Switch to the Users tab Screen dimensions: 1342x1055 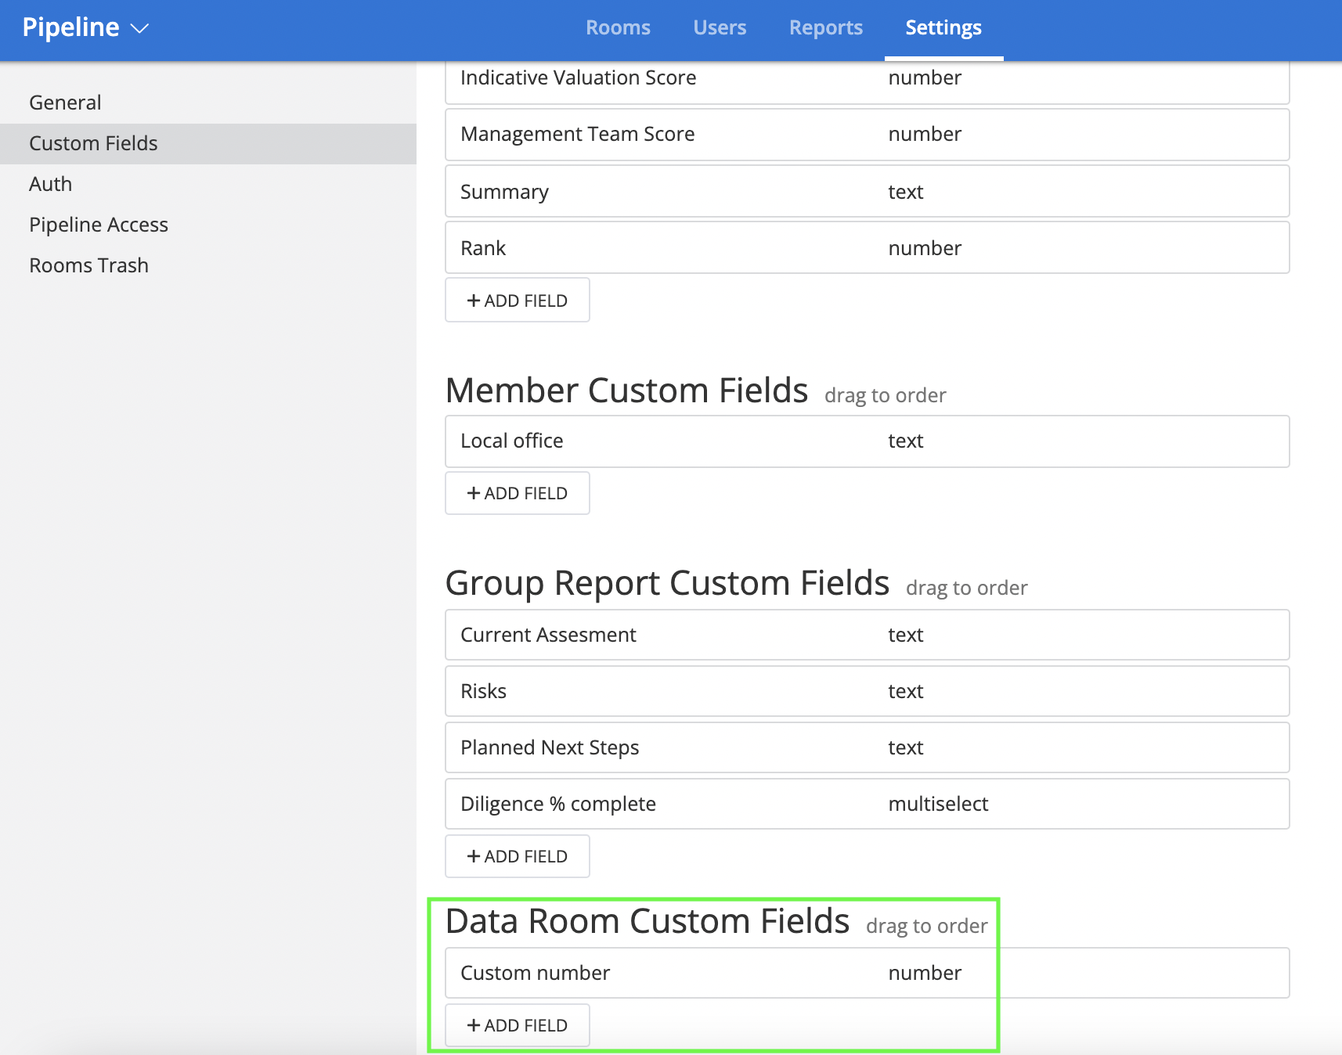click(x=719, y=27)
